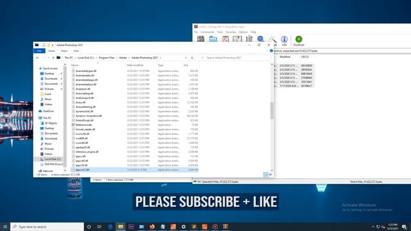This screenshot has width=411, height=231.
Task: Switch to details view in Explorer
Action: 266,175
